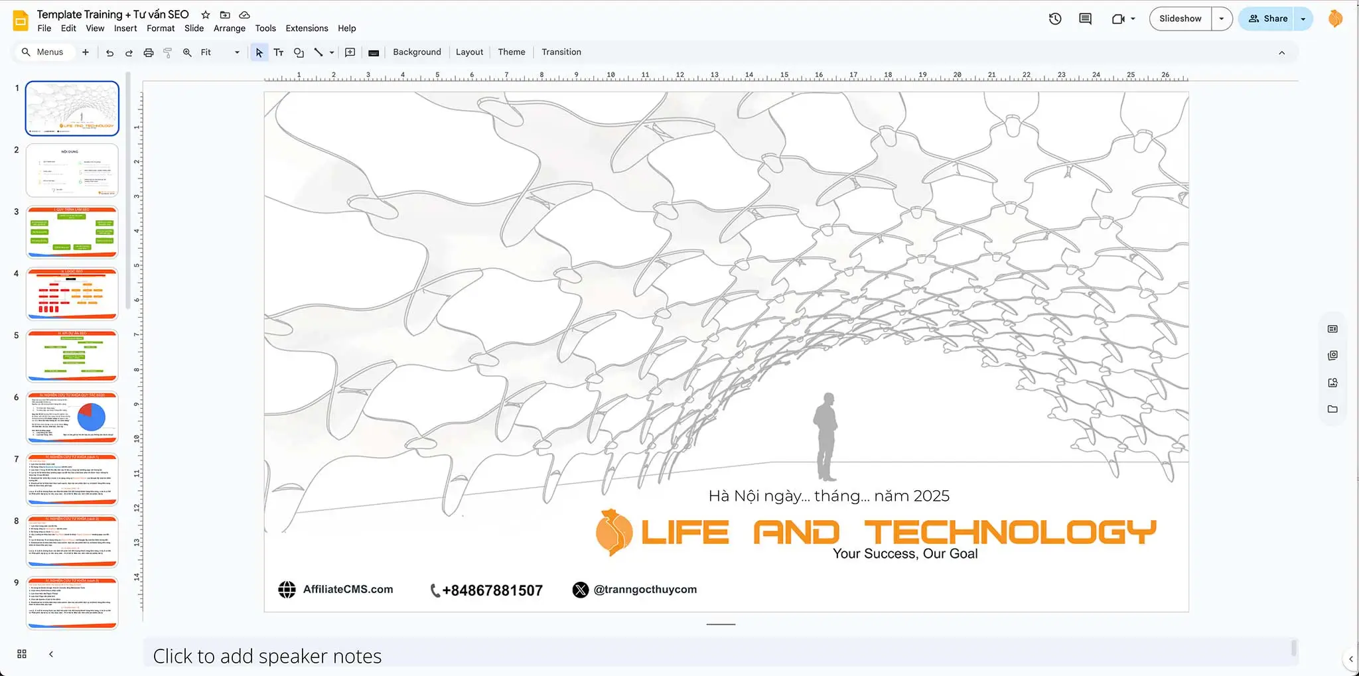Screen dimensions: 1359x676
Task: Select slide 3 thumbnail
Action: pyautogui.click(x=72, y=232)
